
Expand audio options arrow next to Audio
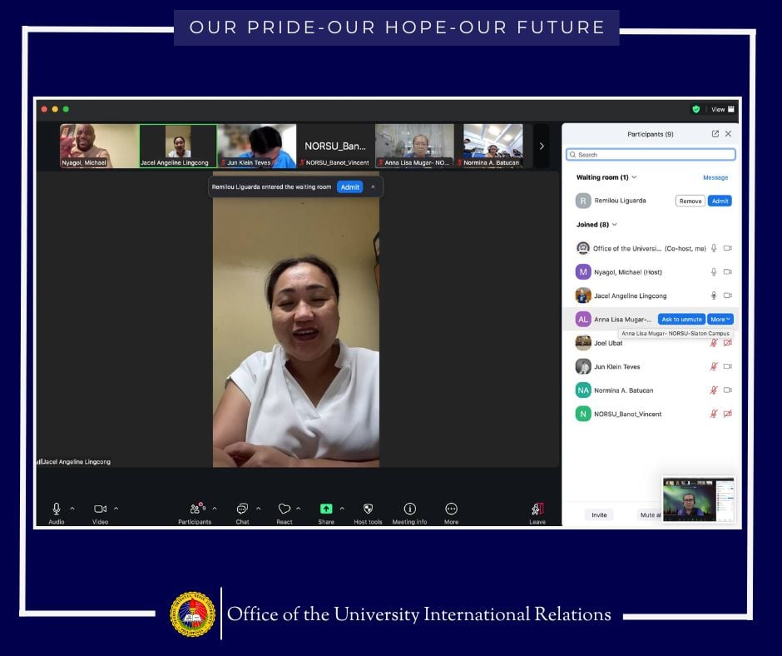72,509
